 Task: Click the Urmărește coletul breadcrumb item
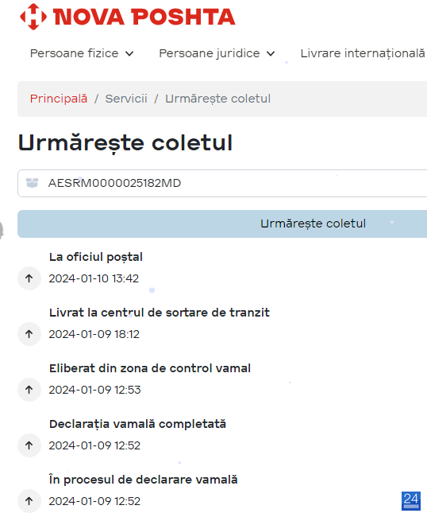pos(217,99)
